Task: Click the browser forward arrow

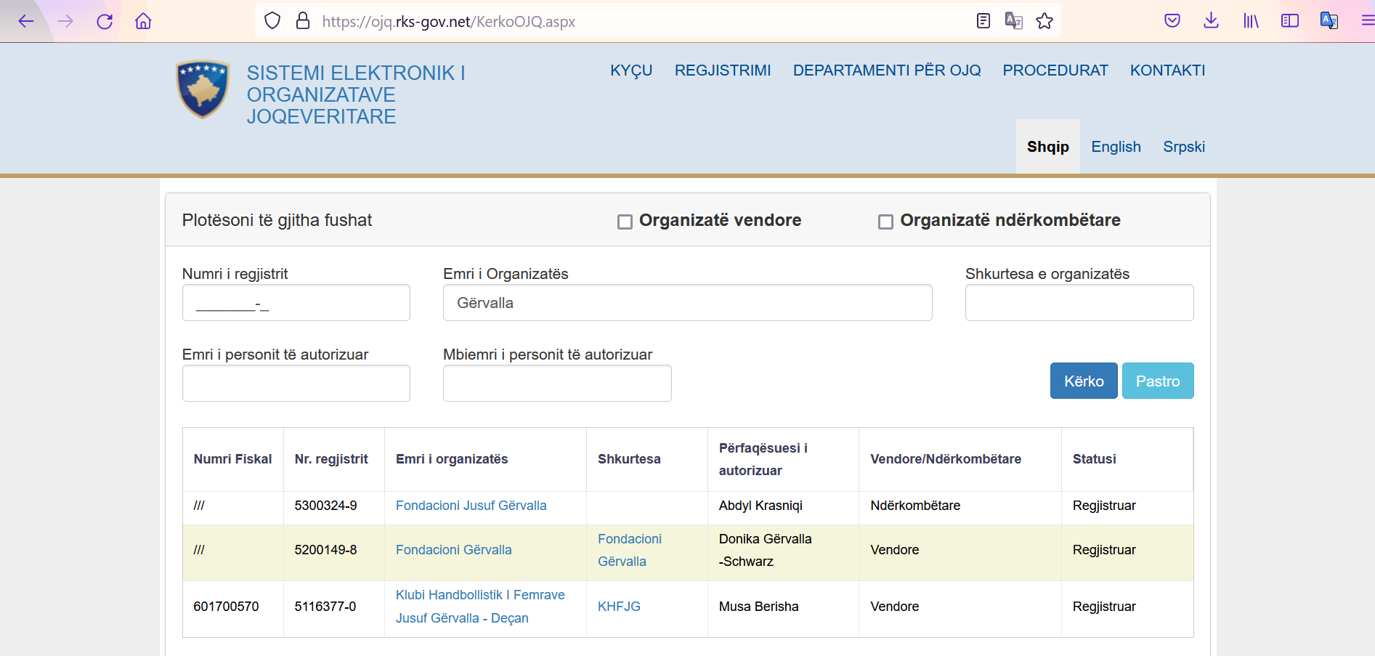Action: click(65, 21)
